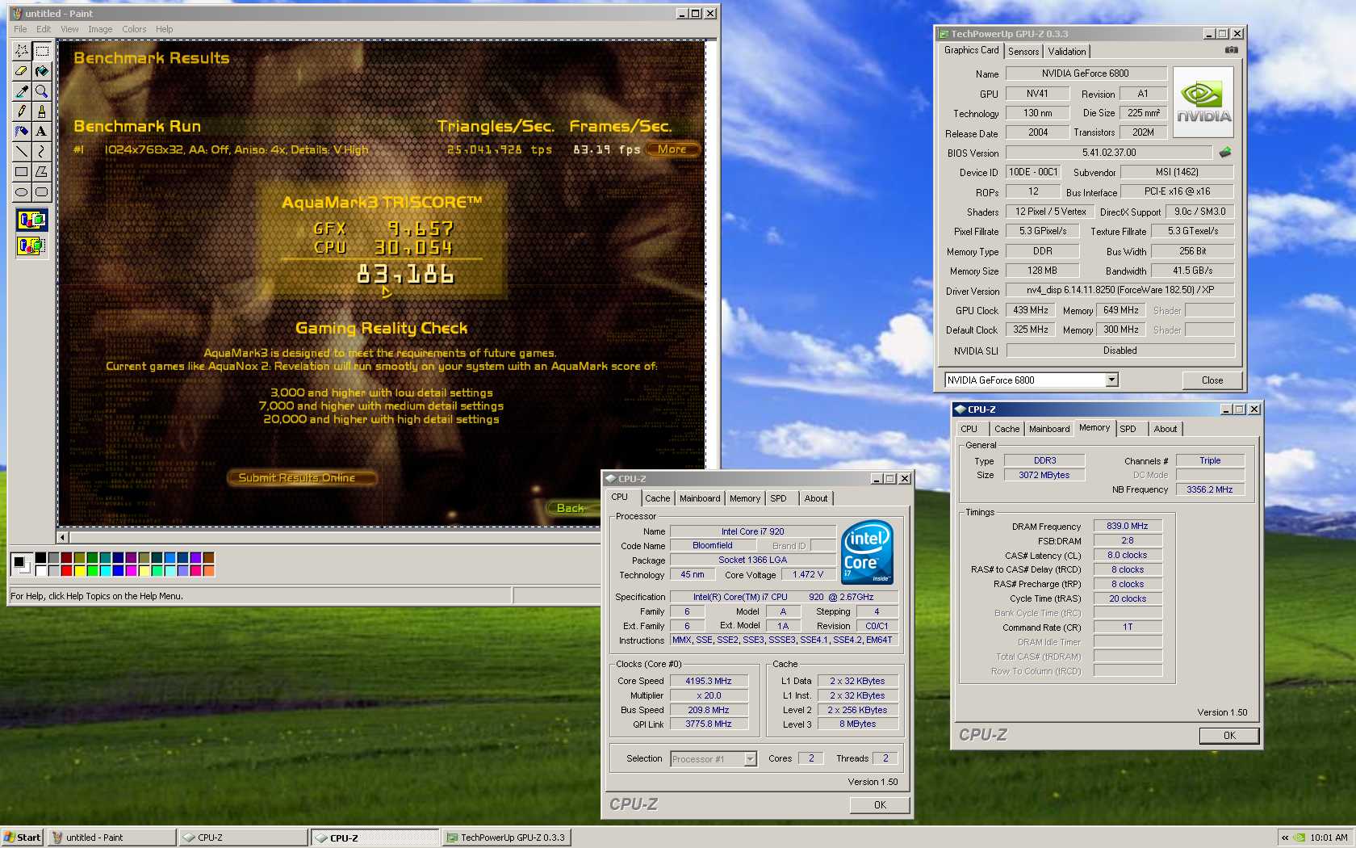This screenshot has height=848, width=1356.
Task: Click OK in the CPU-Z memory window
Action: (x=1228, y=736)
